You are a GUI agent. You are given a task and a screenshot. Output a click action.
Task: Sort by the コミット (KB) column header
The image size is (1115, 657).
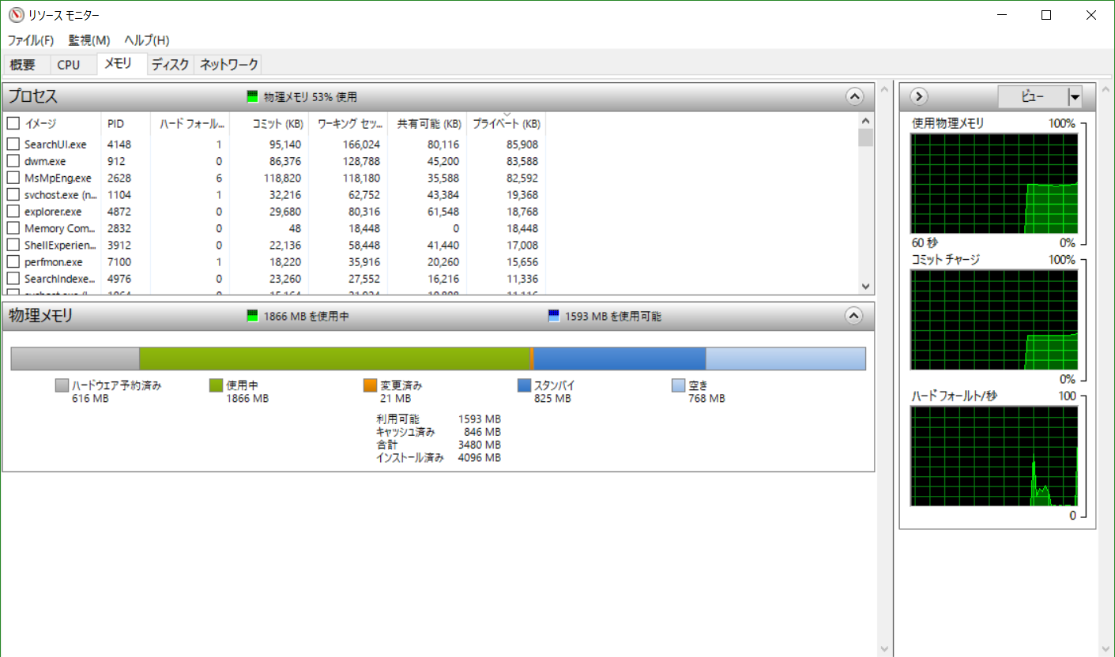[269, 124]
